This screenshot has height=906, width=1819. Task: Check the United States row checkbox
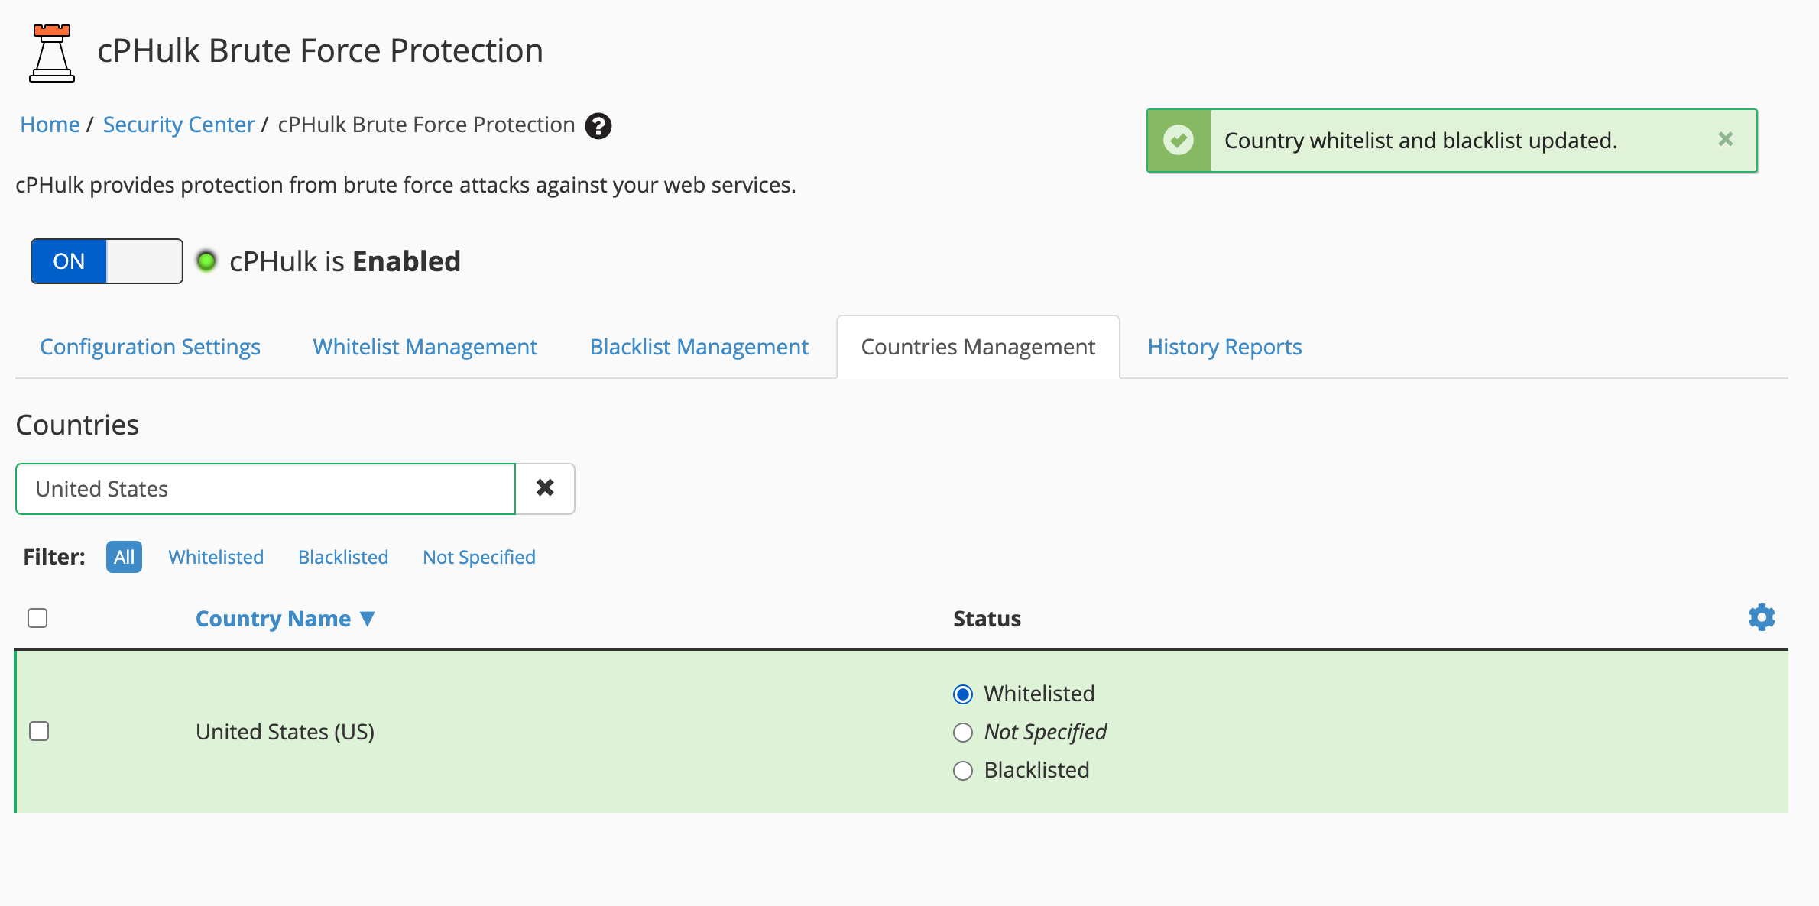tap(39, 731)
